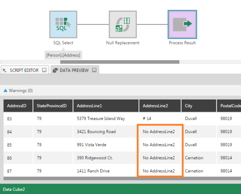Click the Null Replacement transform node
This screenshot has width=241, height=194.
click(122, 24)
